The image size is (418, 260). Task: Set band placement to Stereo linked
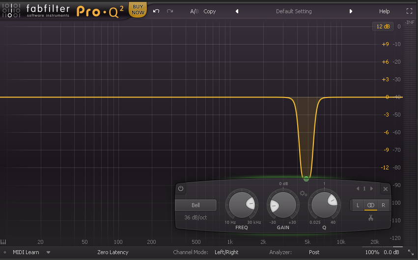point(371,205)
